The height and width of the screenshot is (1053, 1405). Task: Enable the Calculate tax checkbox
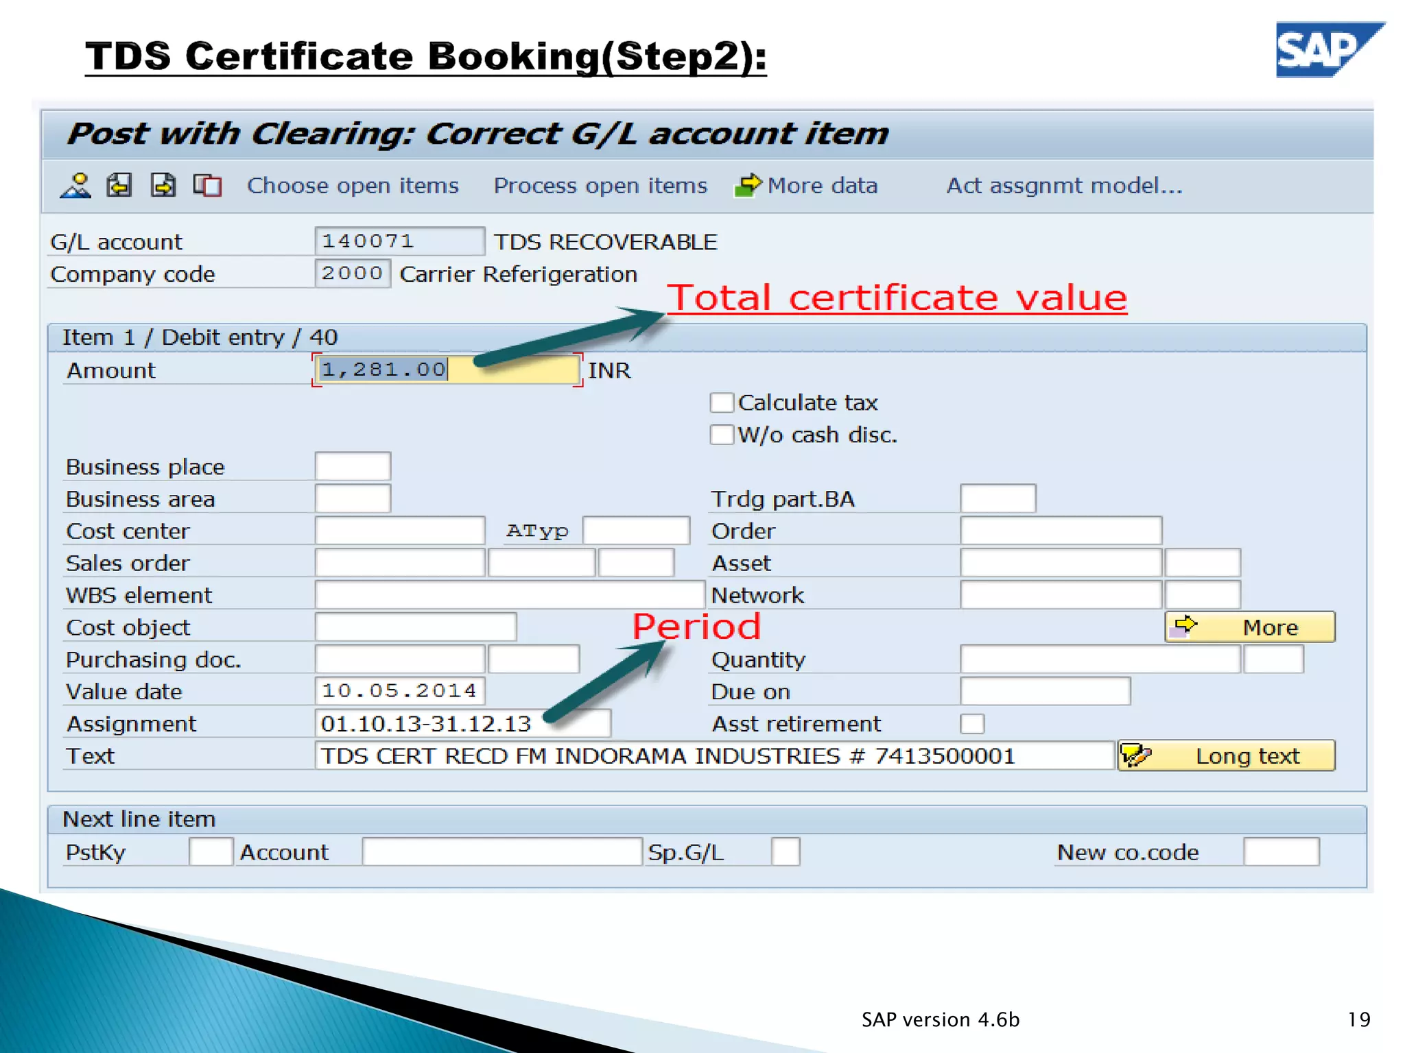pos(722,402)
